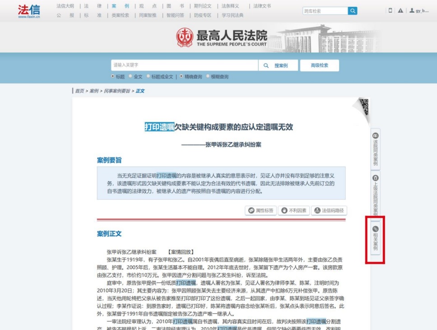Go to 首页 in the breadcrumb

79,91
